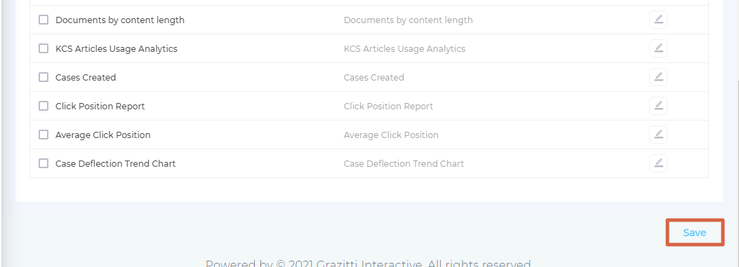
Task: Tick the KCS Articles Usage Analytics checkbox
Action: coord(44,48)
